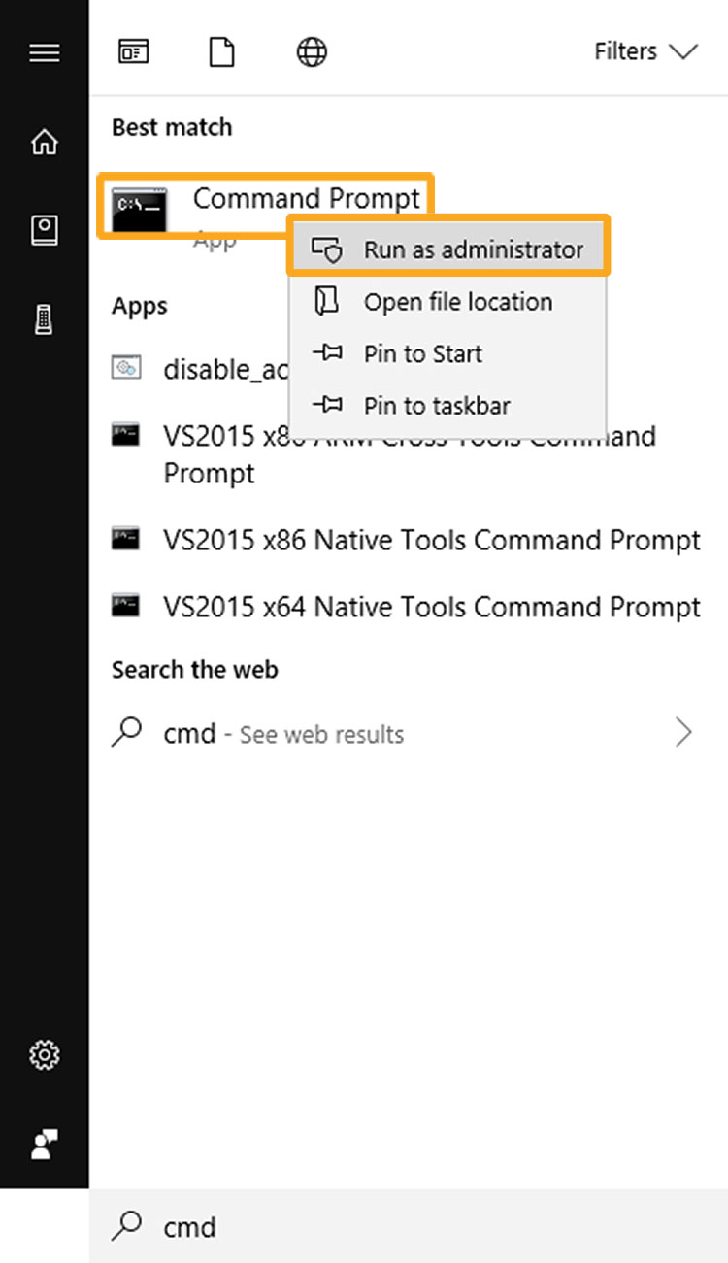Screen dimensions: 728x1263
Task: Open VS2015 x86 Native Tools Command Prompt
Action: (x=431, y=540)
